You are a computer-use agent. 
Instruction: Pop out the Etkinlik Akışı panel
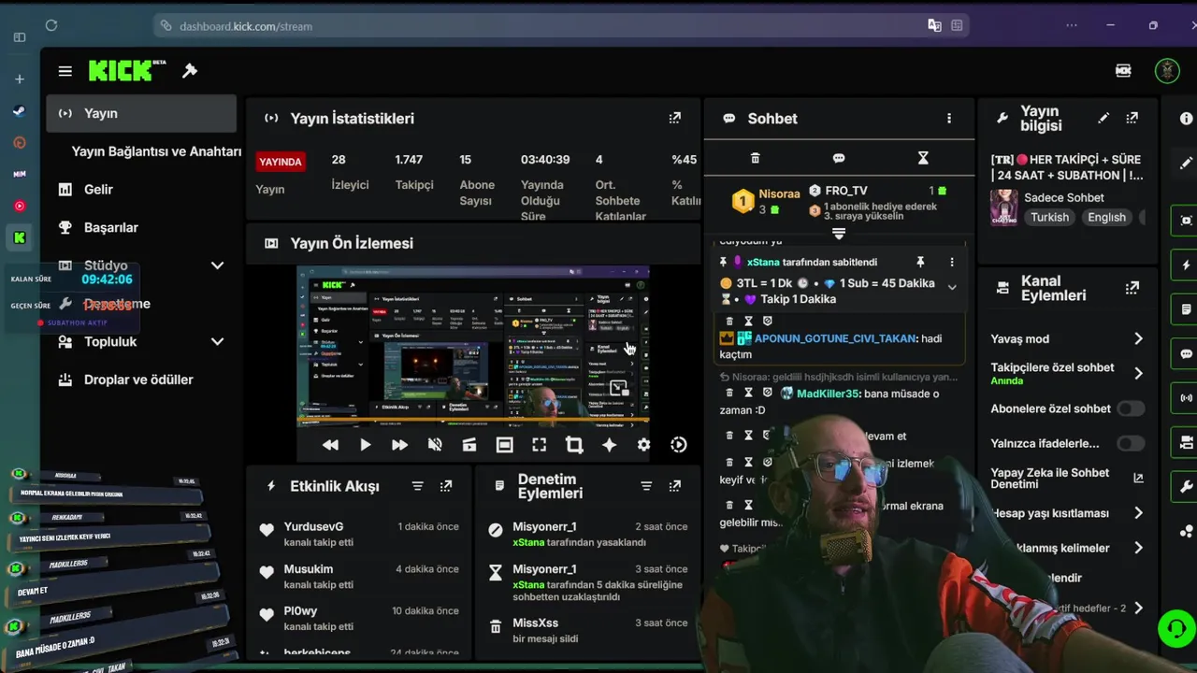pyautogui.click(x=446, y=486)
